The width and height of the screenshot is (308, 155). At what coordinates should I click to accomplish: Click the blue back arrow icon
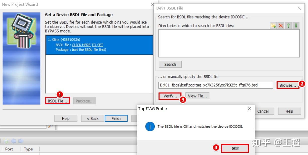13,141
